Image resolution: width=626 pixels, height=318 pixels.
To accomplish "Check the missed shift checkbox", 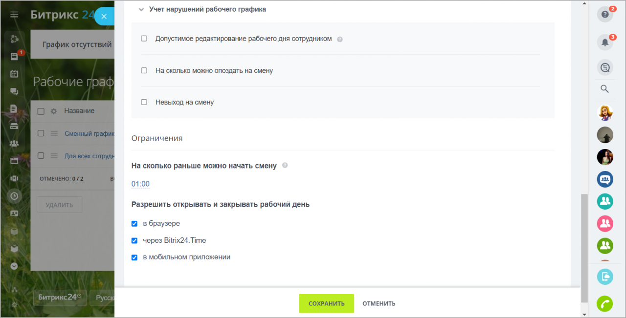I will 144,102.
